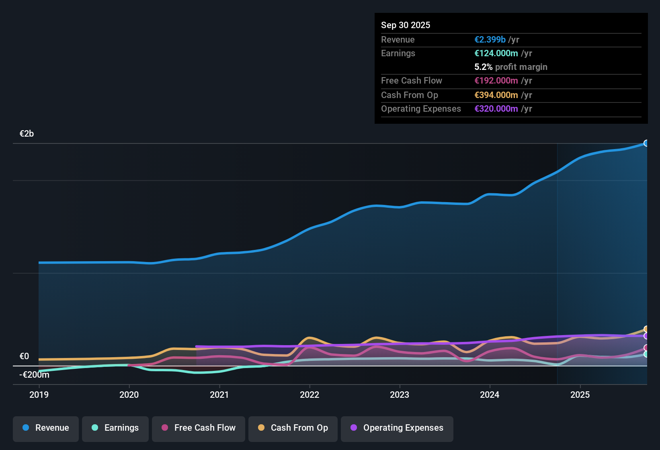Expand the Sep 30 2025 tooltip header

tap(406, 25)
